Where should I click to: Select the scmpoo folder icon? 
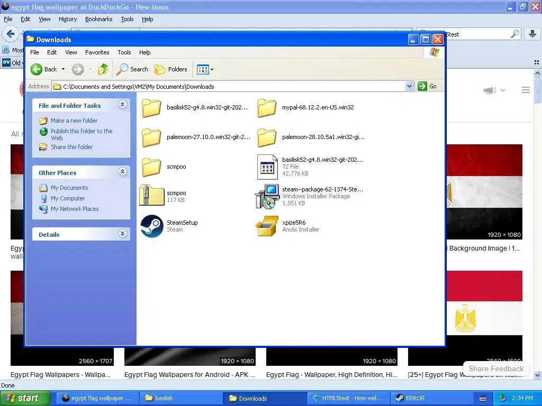pos(151,167)
